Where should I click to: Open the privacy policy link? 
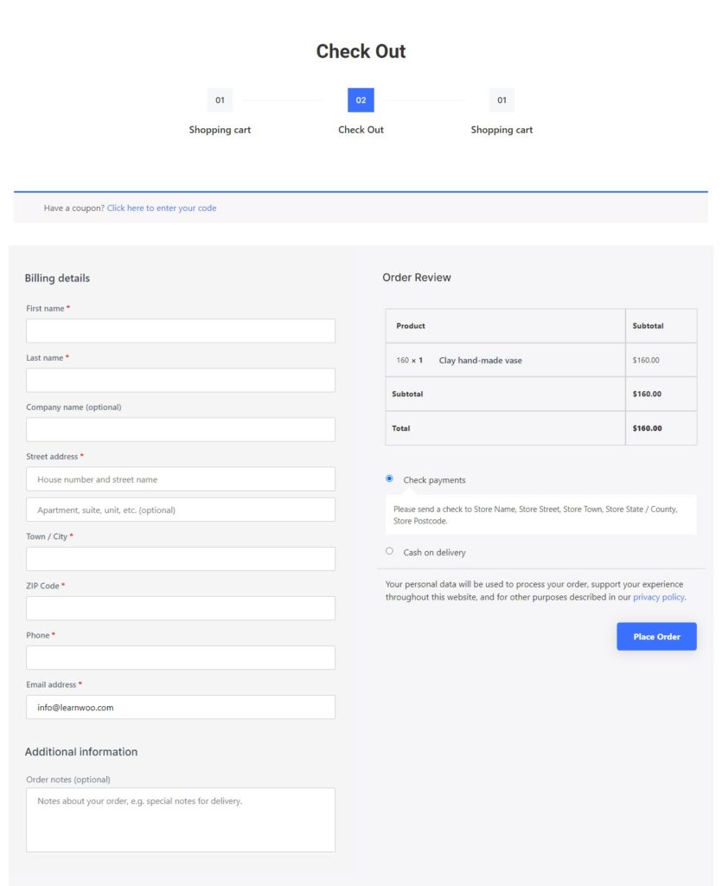pos(659,597)
